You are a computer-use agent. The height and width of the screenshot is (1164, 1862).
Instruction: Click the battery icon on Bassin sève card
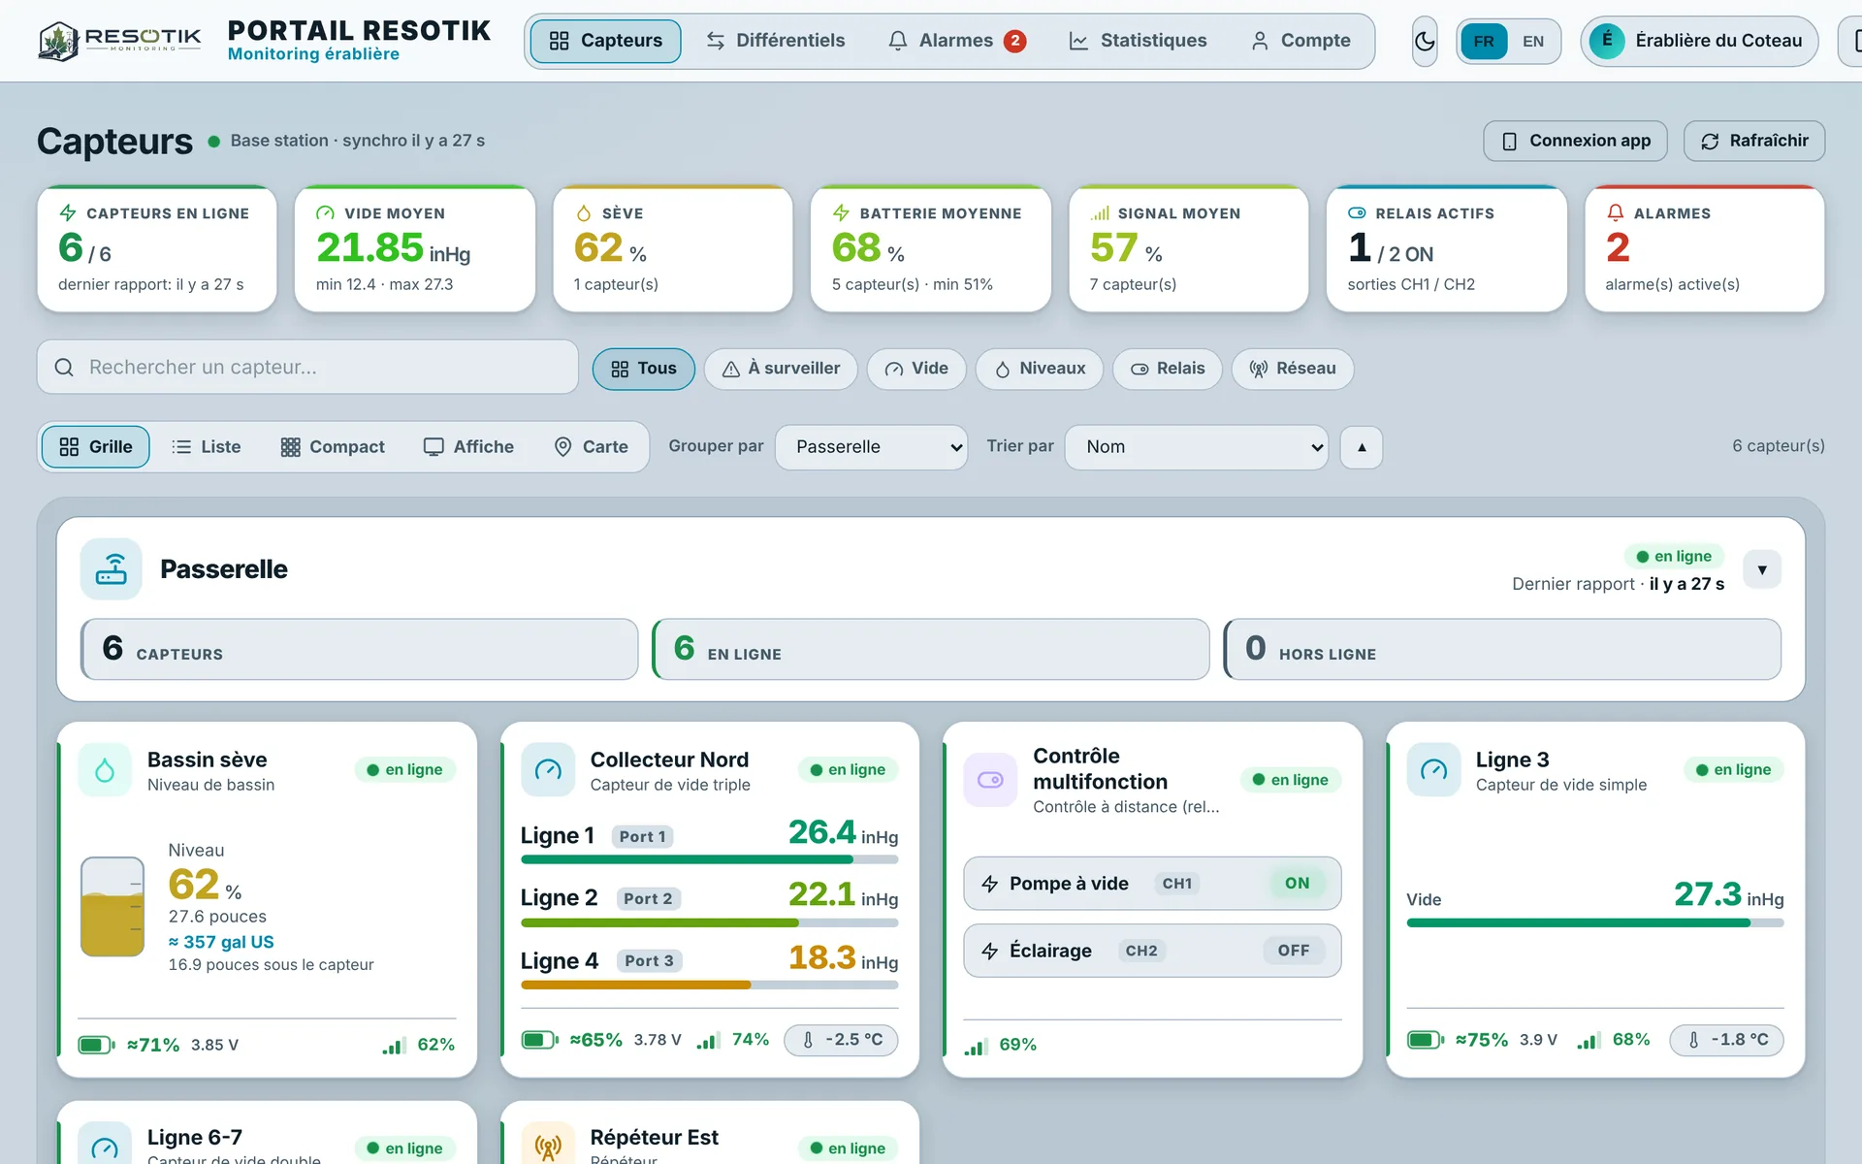pos(96,1045)
